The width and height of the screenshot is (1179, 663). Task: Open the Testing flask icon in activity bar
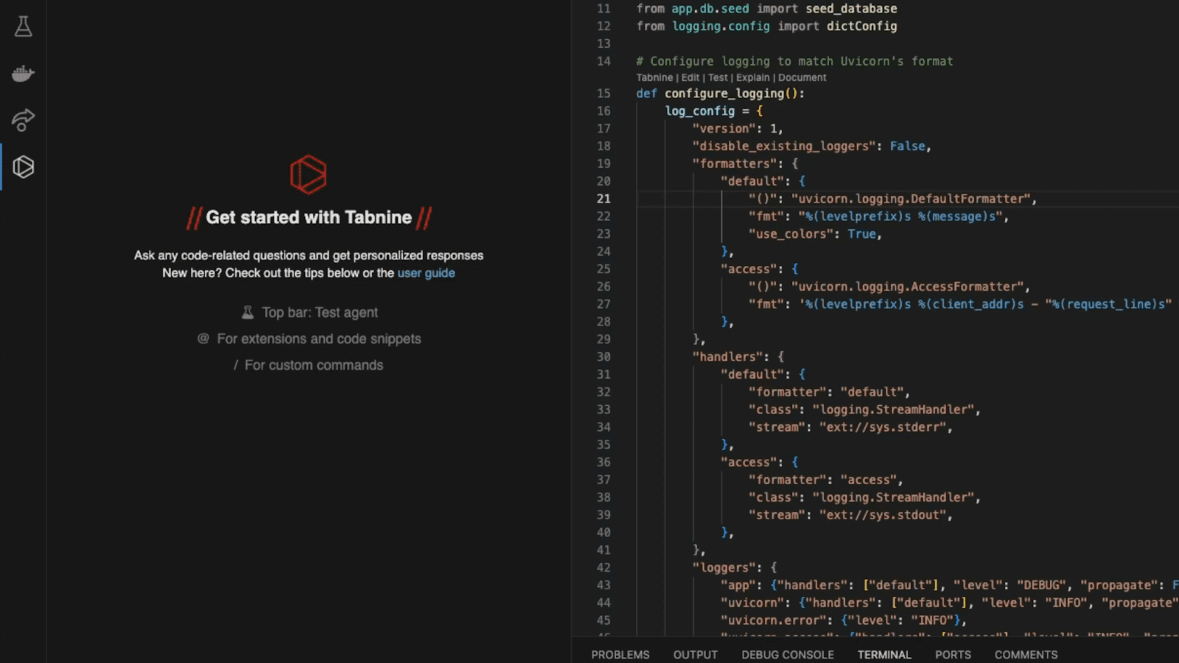(x=24, y=27)
